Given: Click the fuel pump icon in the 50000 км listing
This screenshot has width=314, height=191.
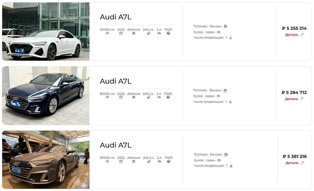Looking at the screenshot, I should (x=226, y=26).
